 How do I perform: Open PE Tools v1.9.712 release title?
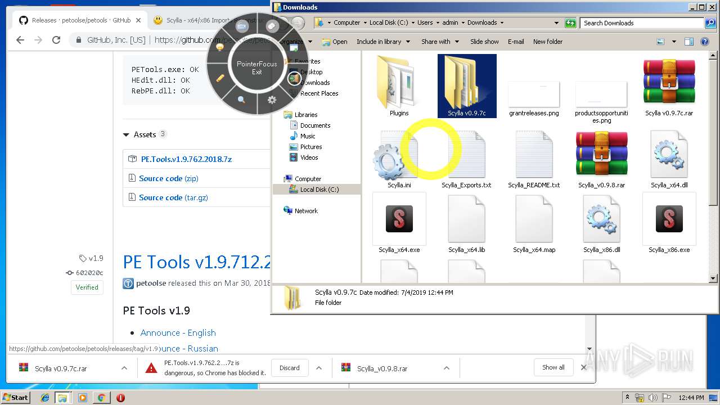[x=197, y=262]
